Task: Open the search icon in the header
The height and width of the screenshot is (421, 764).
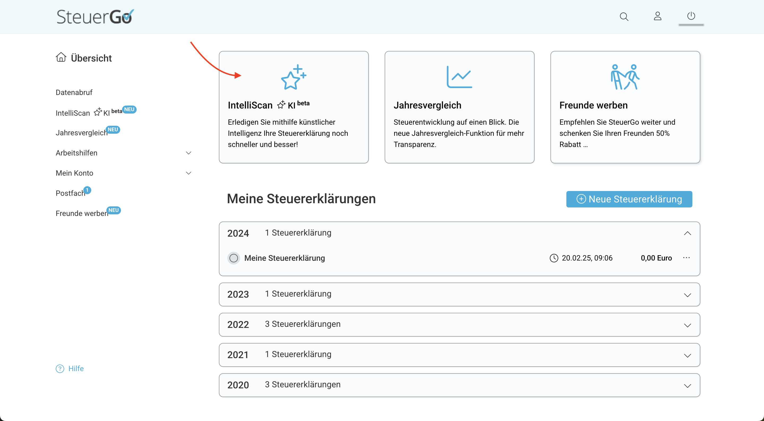Action: (x=624, y=16)
